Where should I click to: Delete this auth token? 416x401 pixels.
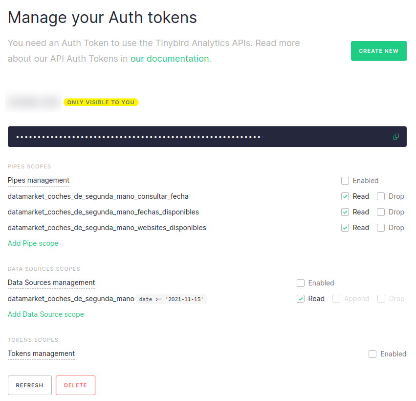pos(75,385)
